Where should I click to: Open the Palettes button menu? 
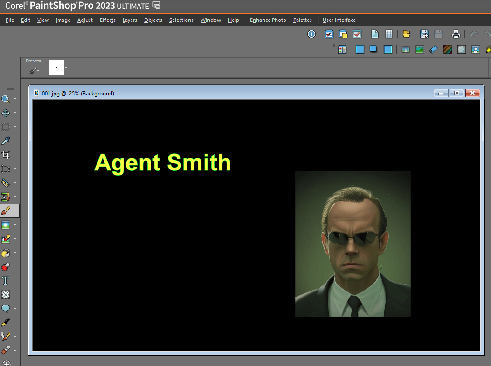click(x=303, y=20)
